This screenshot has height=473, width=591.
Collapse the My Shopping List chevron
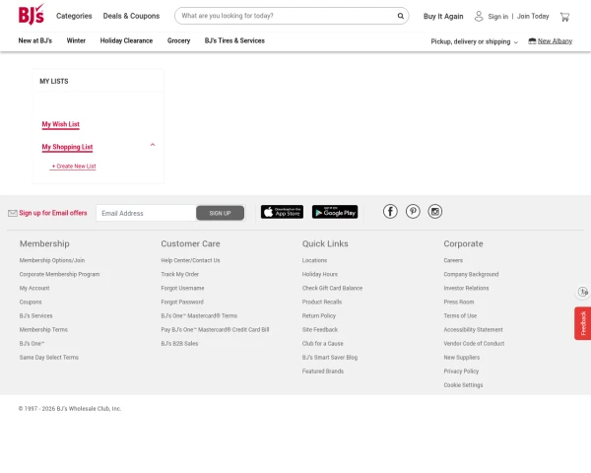click(153, 145)
